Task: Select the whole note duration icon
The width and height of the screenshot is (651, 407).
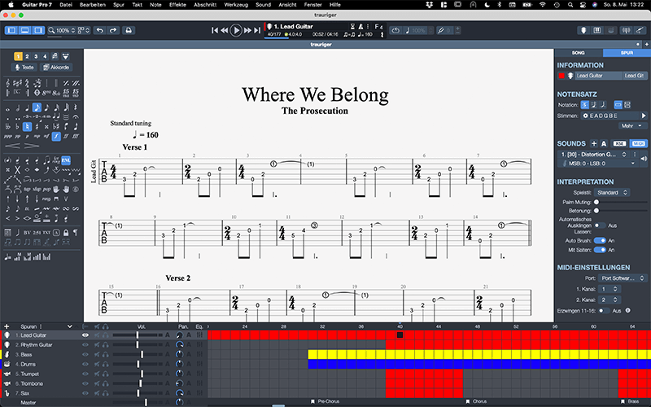Action: point(7,109)
